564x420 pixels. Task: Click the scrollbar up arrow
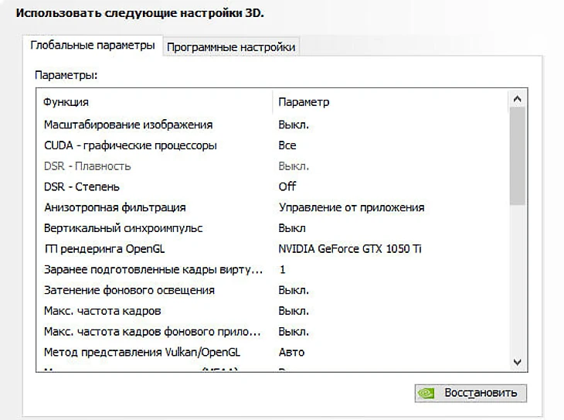[x=518, y=99]
